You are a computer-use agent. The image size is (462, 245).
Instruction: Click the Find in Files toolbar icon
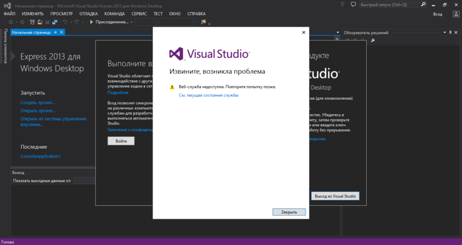203,22
